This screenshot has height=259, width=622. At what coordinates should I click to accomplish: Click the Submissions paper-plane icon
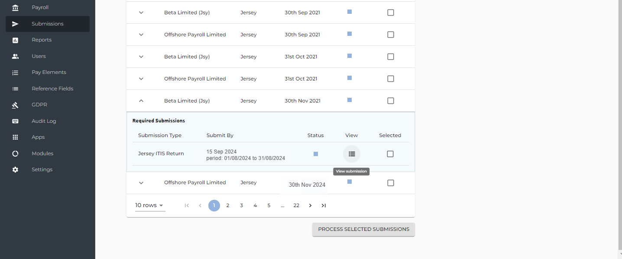point(15,24)
